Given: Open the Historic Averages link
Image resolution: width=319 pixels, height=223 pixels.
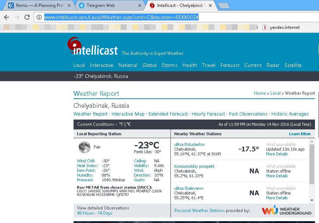Looking at the screenshot, I should 290,114.
